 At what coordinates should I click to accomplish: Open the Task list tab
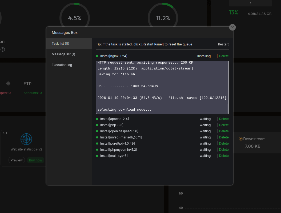click(x=61, y=43)
